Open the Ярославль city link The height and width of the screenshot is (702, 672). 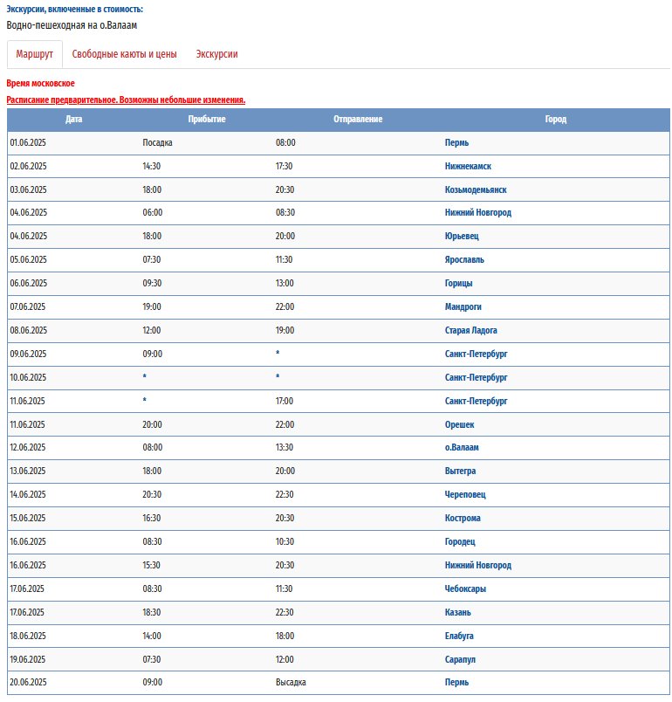[x=464, y=259]
